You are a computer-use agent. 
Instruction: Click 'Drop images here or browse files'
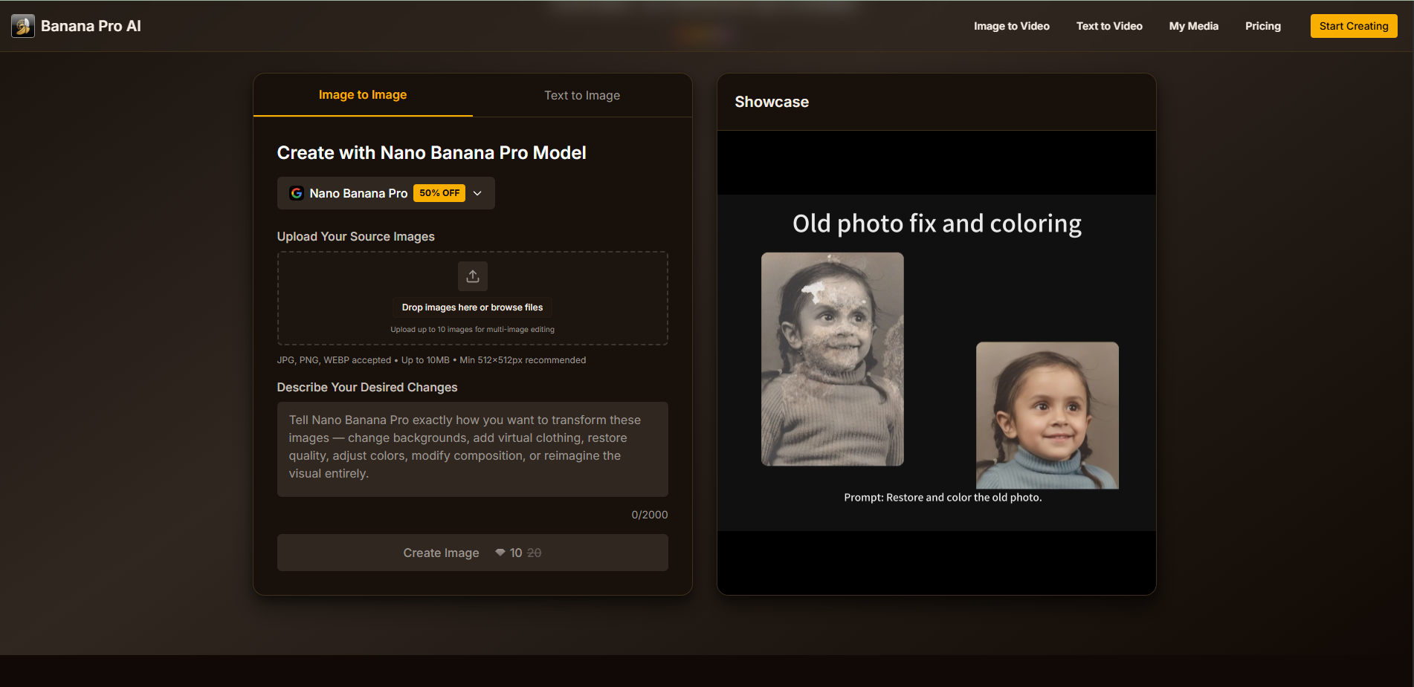pos(472,307)
